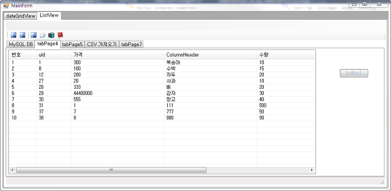Click the horizontal scrollbar right arrow
The width and height of the screenshot is (391, 191).
pyautogui.click(x=311, y=170)
